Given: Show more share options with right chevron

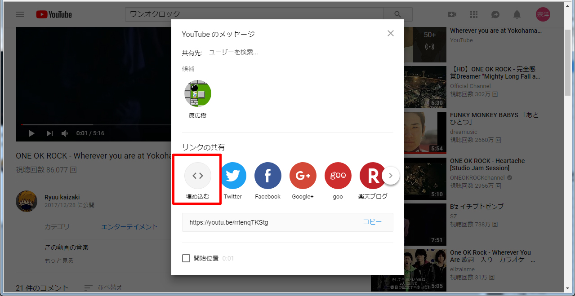Looking at the screenshot, I should (391, 176).
